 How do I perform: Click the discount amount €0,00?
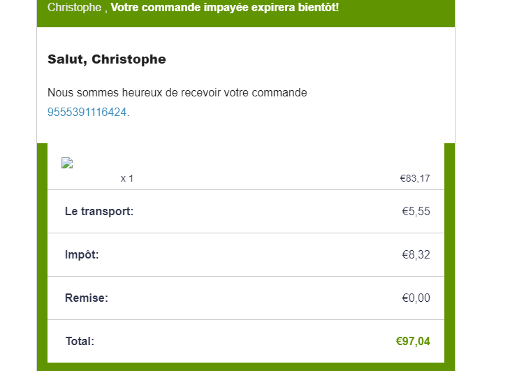click(x=416, y=298)
